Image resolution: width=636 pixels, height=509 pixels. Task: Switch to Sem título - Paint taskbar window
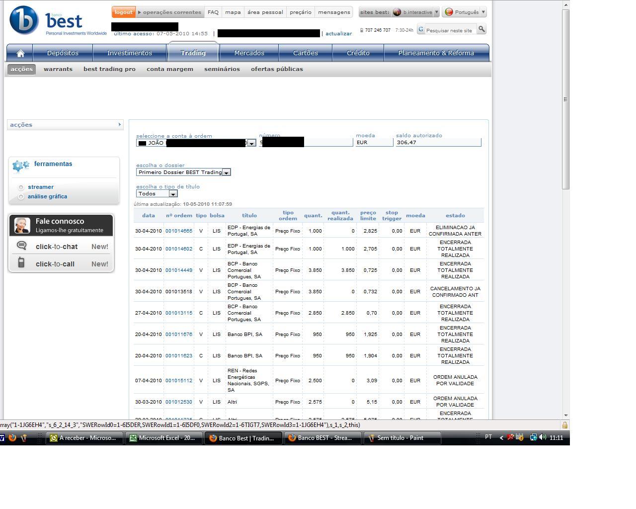pyautogui.click(x=402, y=438)
